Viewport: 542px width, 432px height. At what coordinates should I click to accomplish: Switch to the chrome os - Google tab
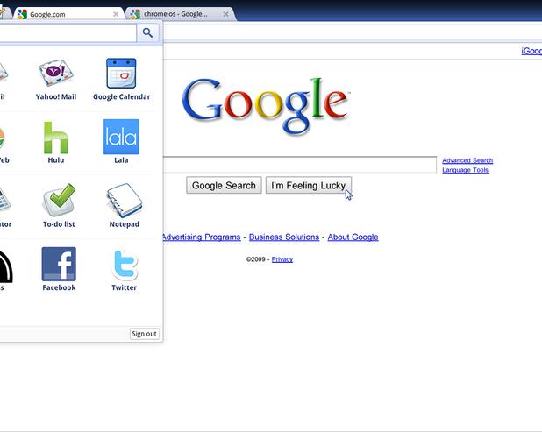(x=180, y=14)
